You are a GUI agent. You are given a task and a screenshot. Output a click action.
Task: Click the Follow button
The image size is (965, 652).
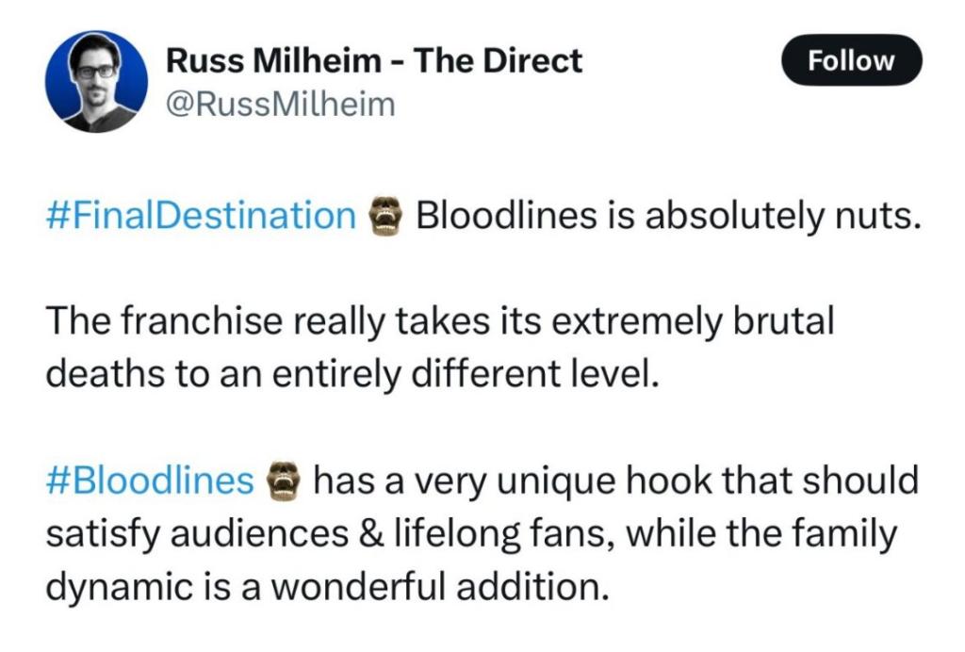click(x=851, y=60)
